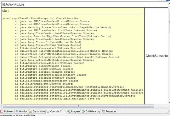Click the fit.Fixture.doTable stack line
The height and width of the screenshot is (116, 170).
[x=45, y=72]
